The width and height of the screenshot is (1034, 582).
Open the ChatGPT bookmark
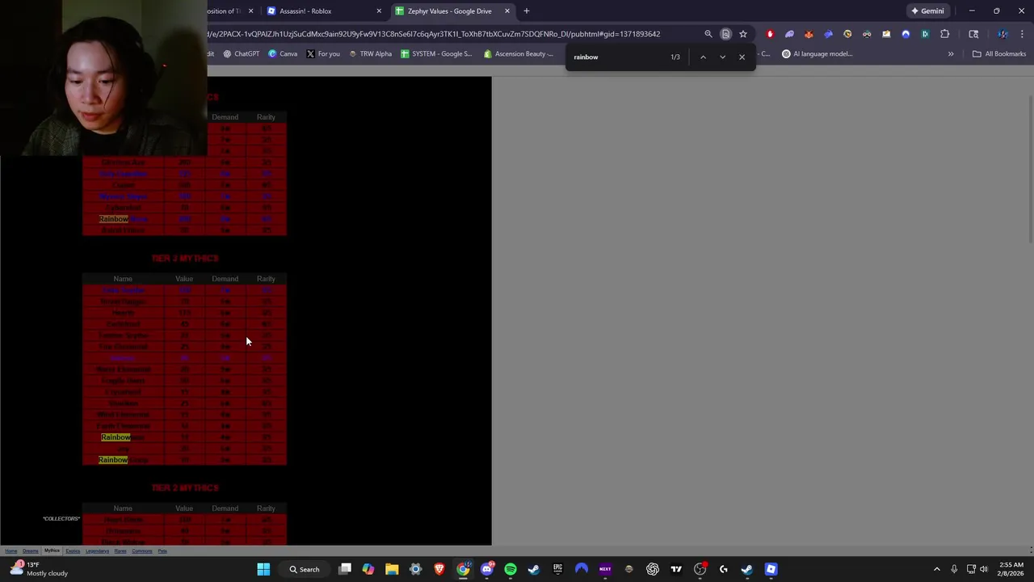tap(241, 54)
